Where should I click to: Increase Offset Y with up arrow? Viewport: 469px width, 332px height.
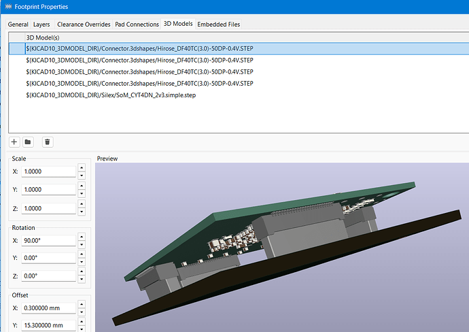tap(82, 322)
